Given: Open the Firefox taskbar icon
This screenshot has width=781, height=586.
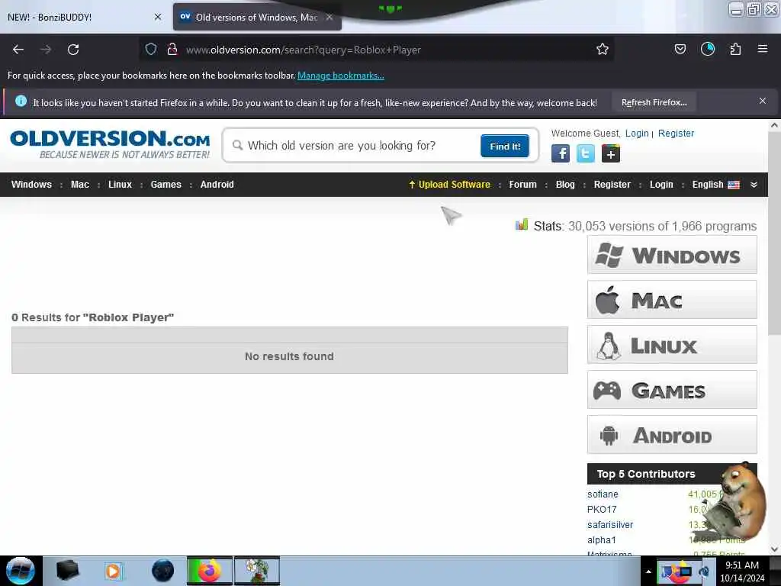Looking at the screenshot, I should 210,571.
